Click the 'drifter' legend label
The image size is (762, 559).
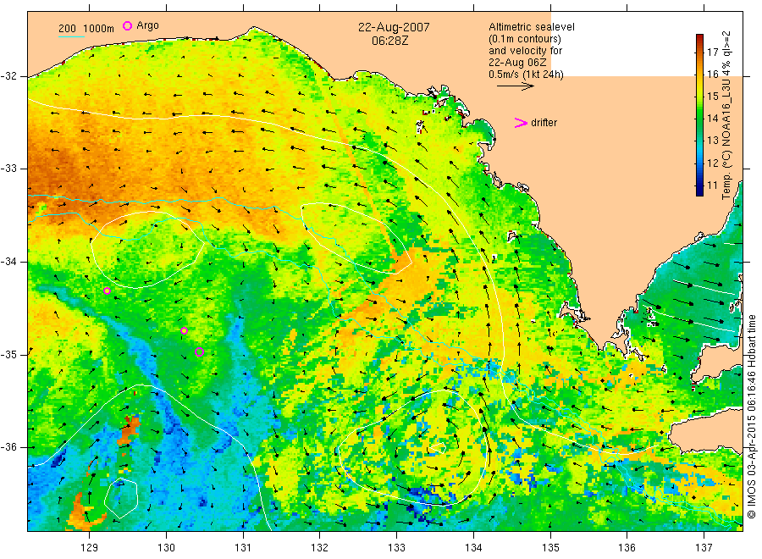[544, 123]
